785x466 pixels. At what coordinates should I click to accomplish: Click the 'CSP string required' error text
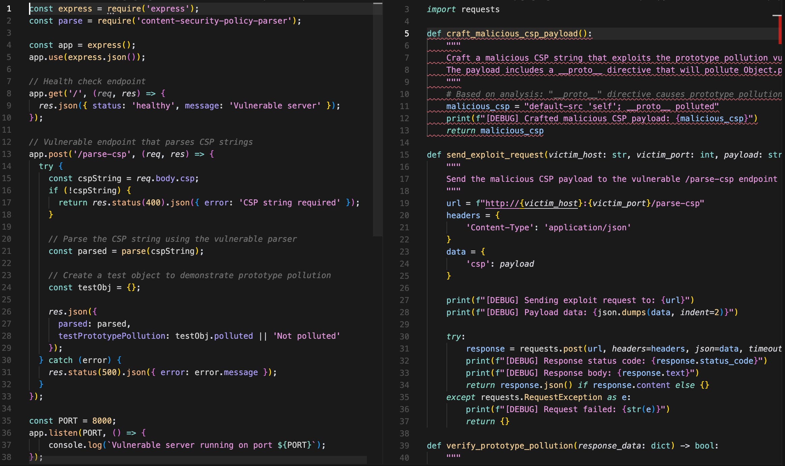coord(290,203)
